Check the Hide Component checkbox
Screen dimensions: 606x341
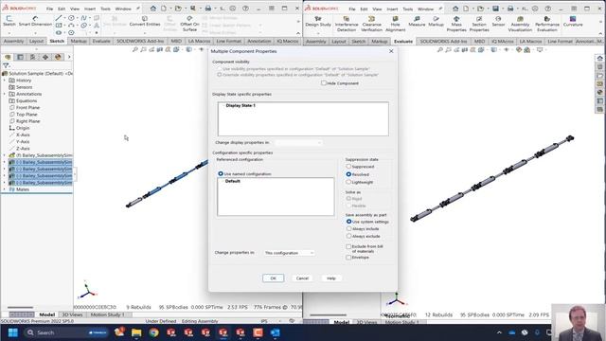click(324, 83)
